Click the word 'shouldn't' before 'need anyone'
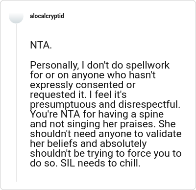The height and width of the screenshot is (190, 196). click(50, 134)
